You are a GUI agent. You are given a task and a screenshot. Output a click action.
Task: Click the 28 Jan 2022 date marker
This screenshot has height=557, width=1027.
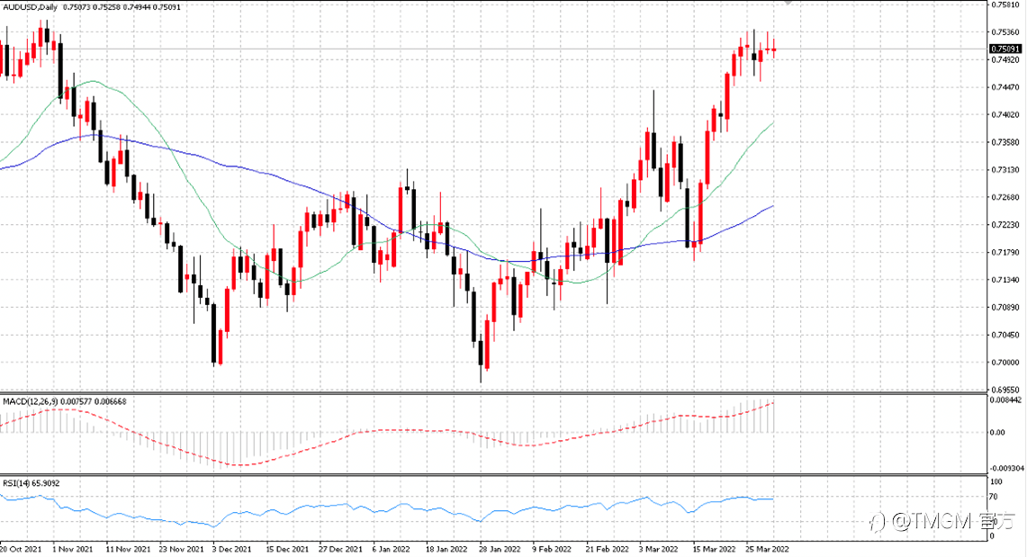(x=499, y=549)
